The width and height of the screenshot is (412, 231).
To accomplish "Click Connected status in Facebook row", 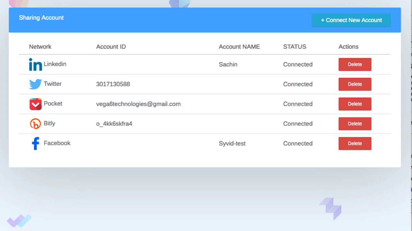I will [298, 144].
